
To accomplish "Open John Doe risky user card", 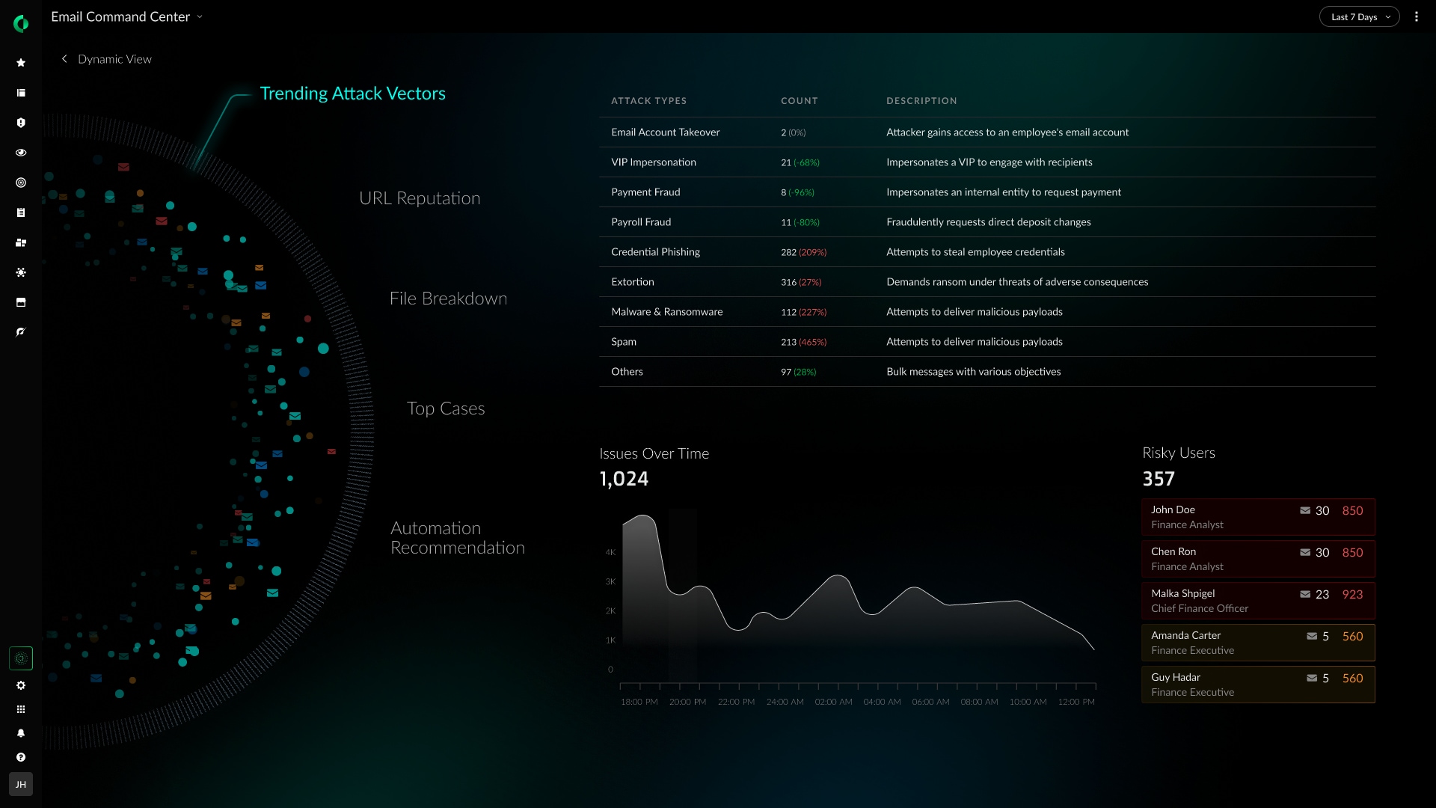I will click(x=1258, y=517).
